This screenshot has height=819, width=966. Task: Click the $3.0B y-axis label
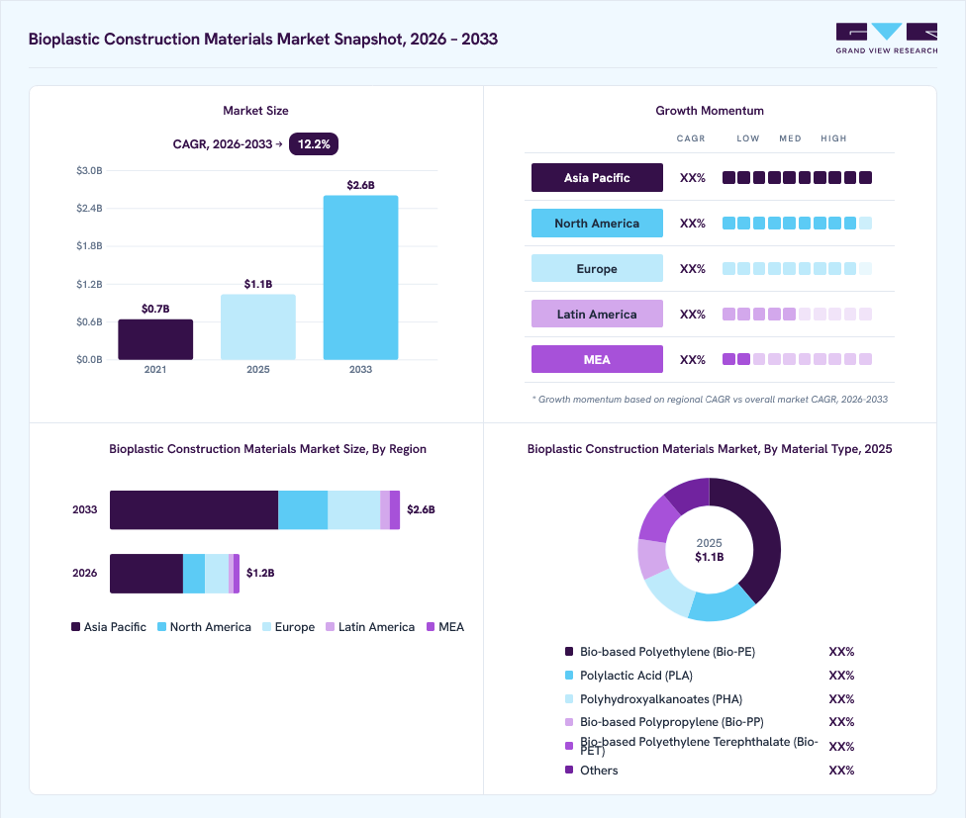[89, 170]
